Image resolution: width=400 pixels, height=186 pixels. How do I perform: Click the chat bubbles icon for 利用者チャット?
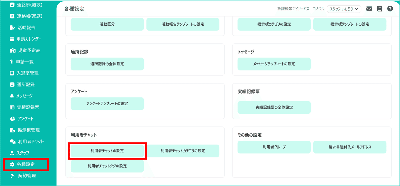click(x=13, y=141)
